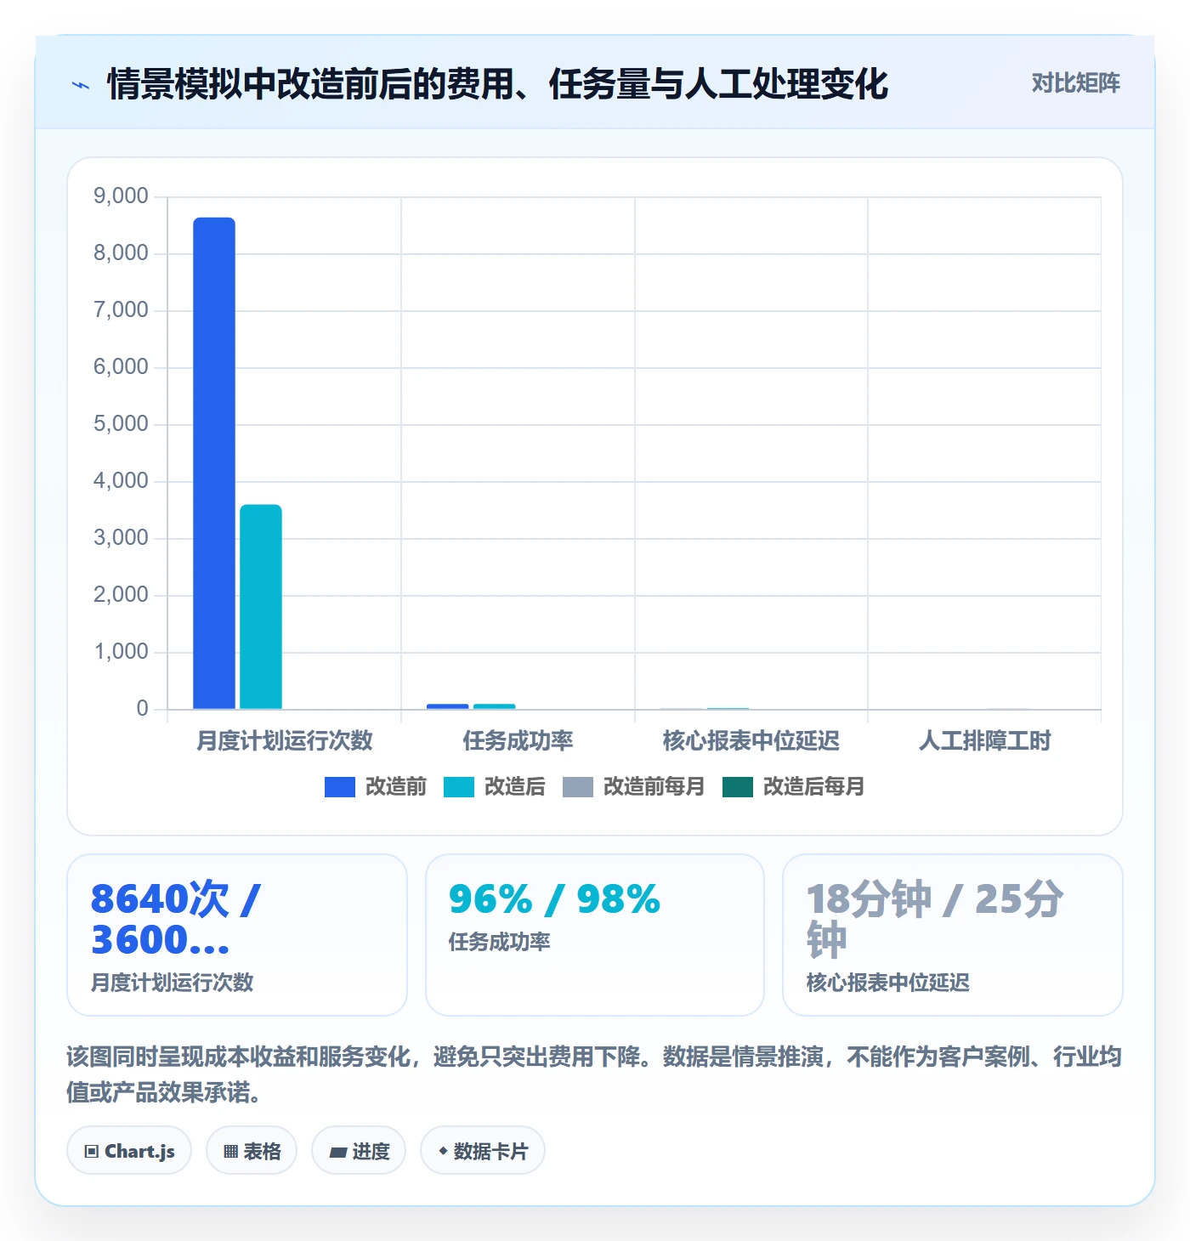
Task: Click the blue 改造前 legend color box
Action: 340,787
